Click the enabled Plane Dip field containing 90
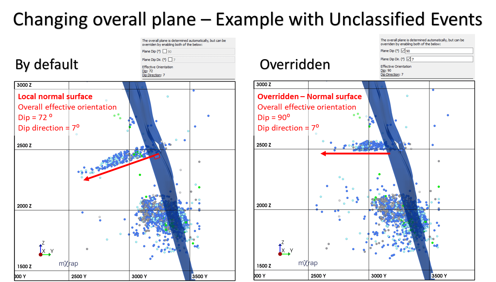496x282 pixels. (x=439, y=51)
